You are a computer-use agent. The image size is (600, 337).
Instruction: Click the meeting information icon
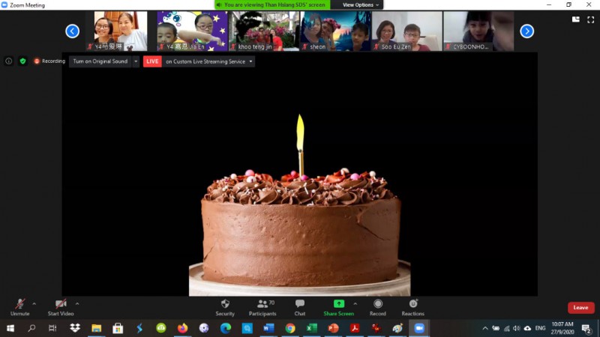point(9,61)
